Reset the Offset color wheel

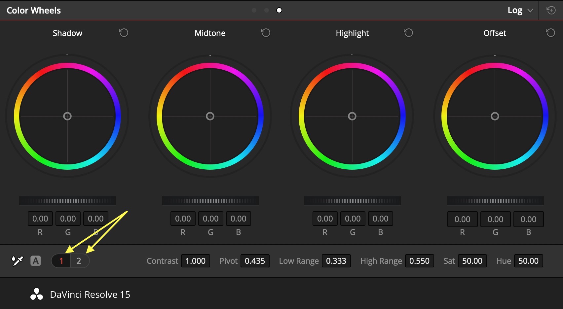(550, 33)
